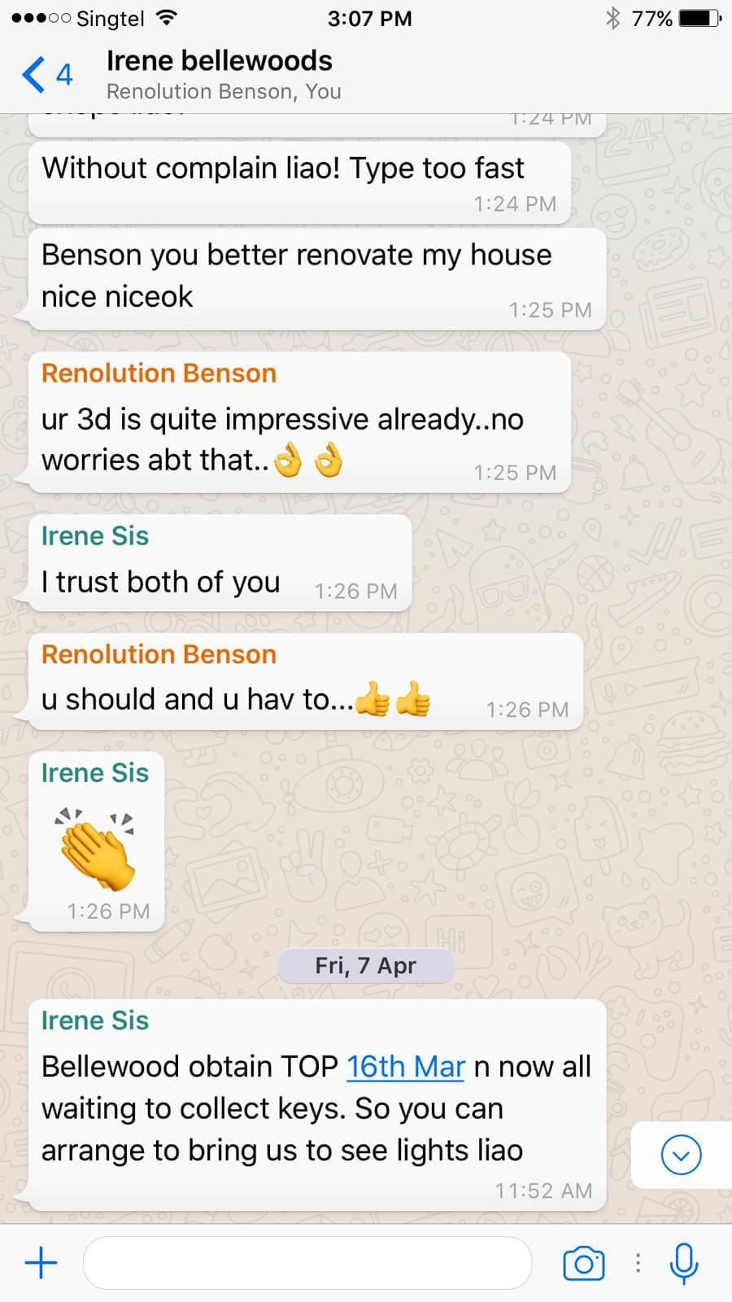This screenshot has height=1302, width=732.
Task: Tap the back arrow to chats list
Action: tap(33, 75)
